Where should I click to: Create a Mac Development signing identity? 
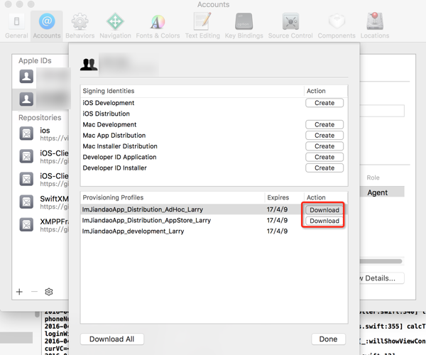(x=324, y=125)
